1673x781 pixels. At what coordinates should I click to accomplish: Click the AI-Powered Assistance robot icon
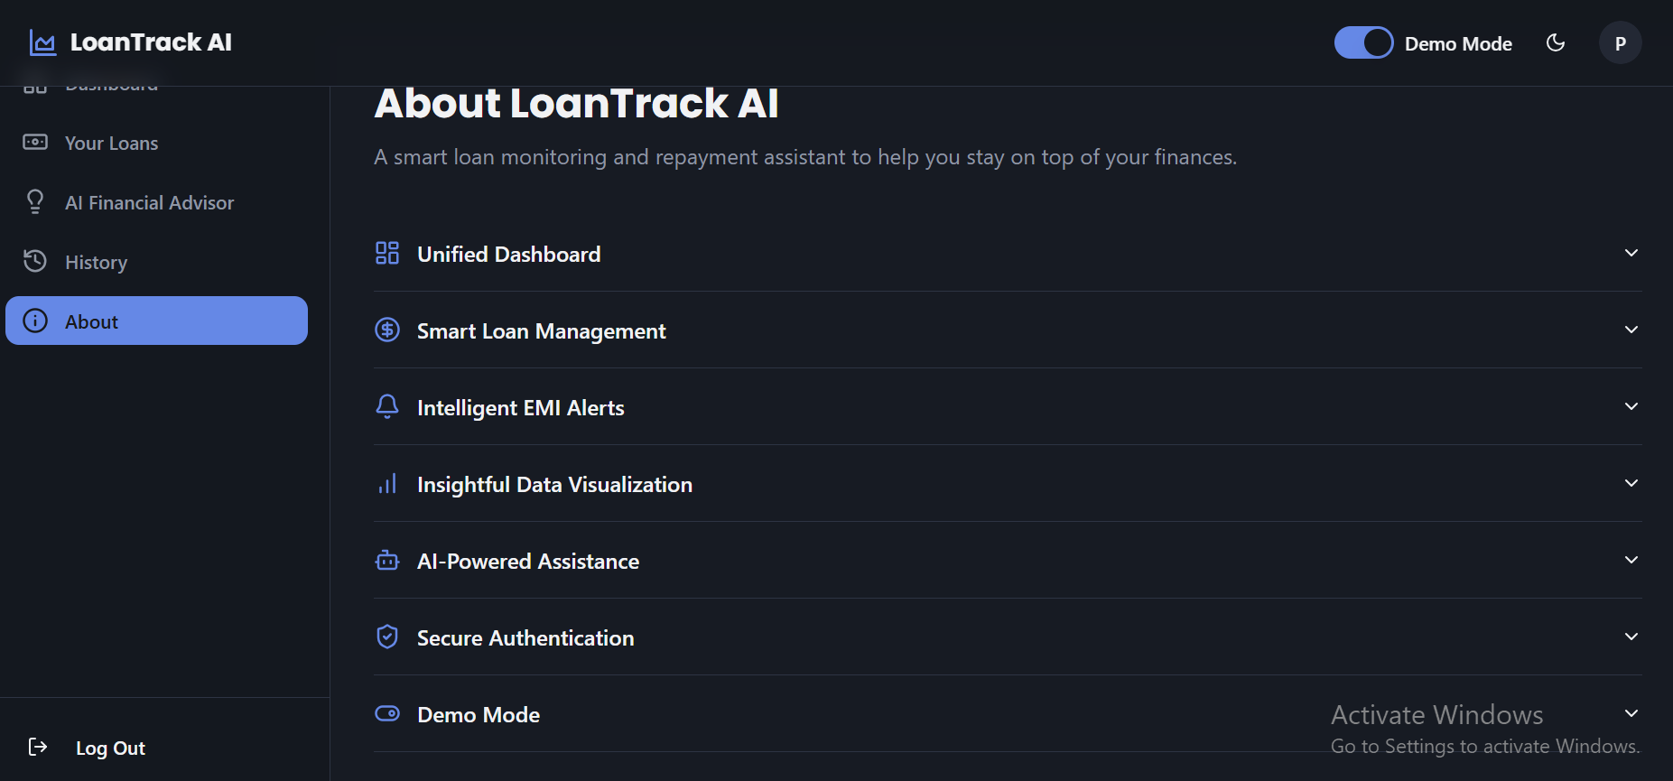(x=387, y=560)
